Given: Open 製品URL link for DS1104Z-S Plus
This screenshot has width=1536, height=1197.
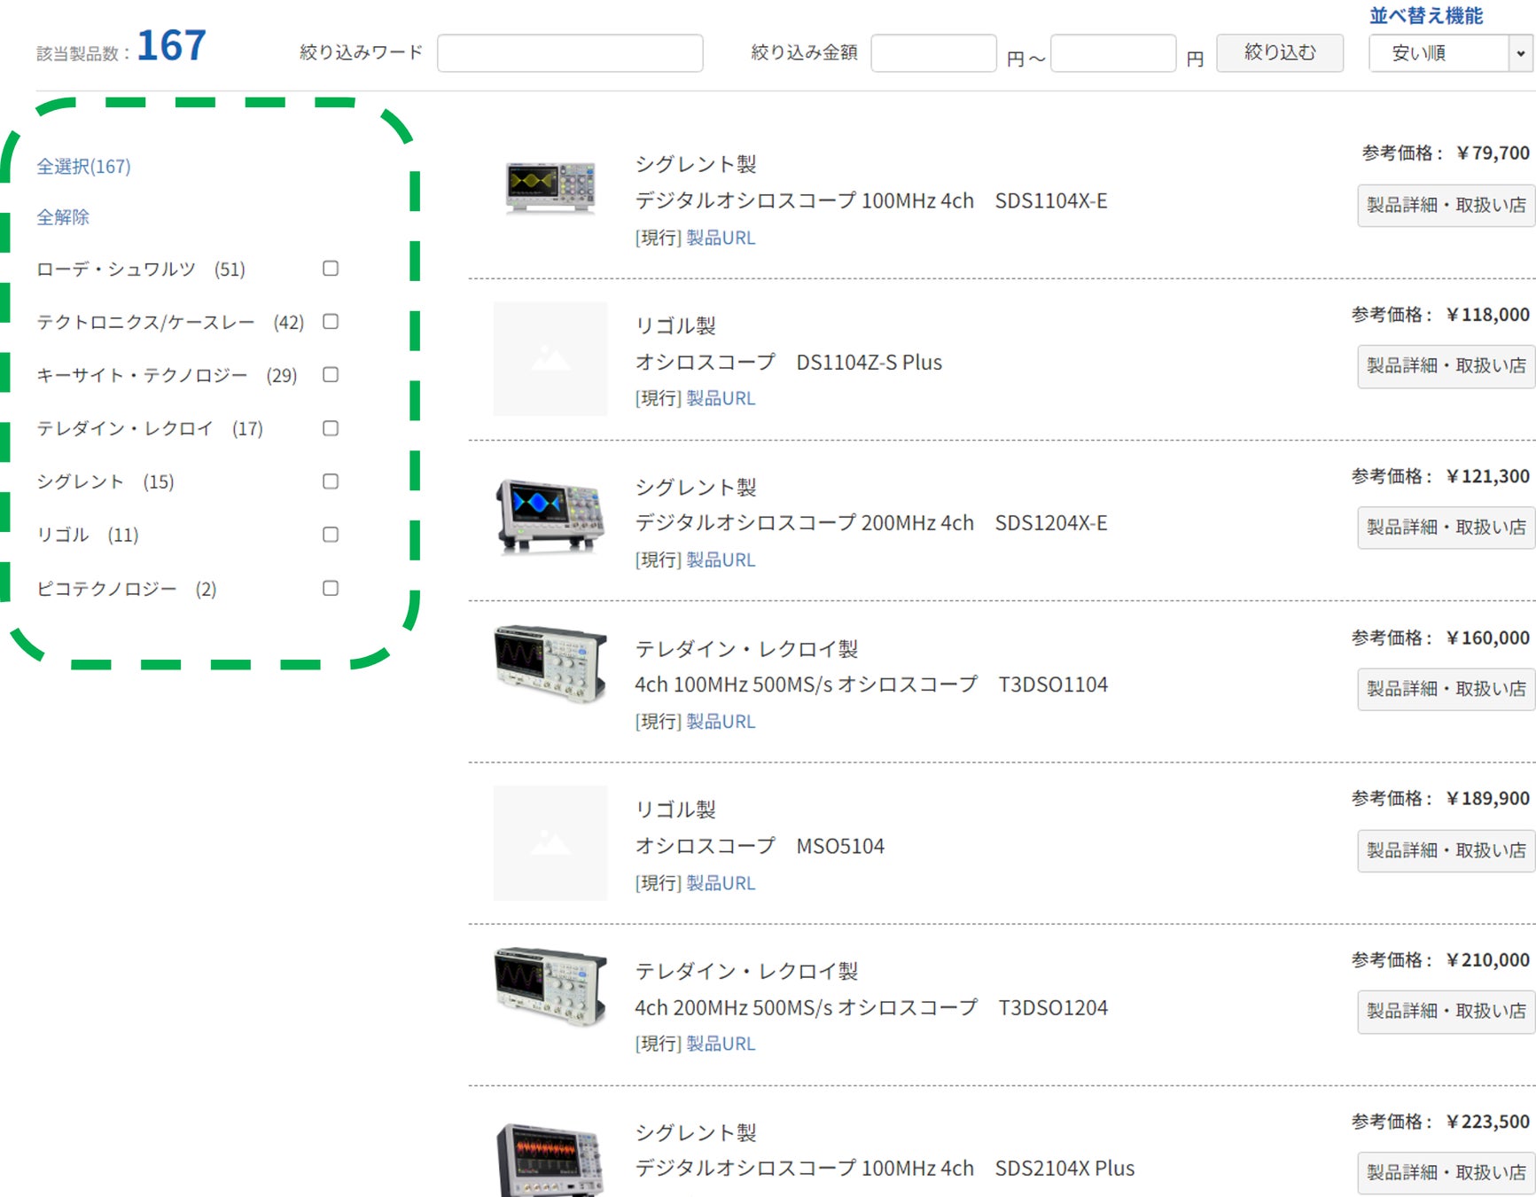Looking at the screenshot, I should 721,398.
